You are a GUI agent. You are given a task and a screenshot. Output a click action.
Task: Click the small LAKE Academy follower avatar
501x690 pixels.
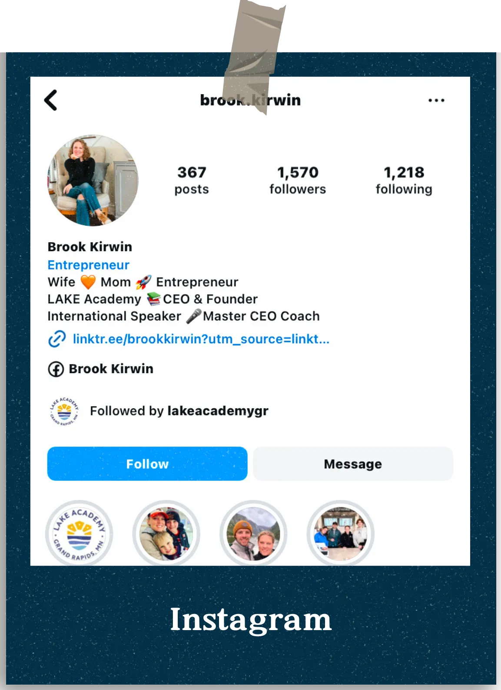point(64,411)
